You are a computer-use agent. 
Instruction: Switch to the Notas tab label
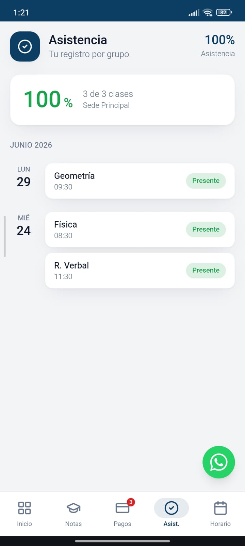[73, 524]
